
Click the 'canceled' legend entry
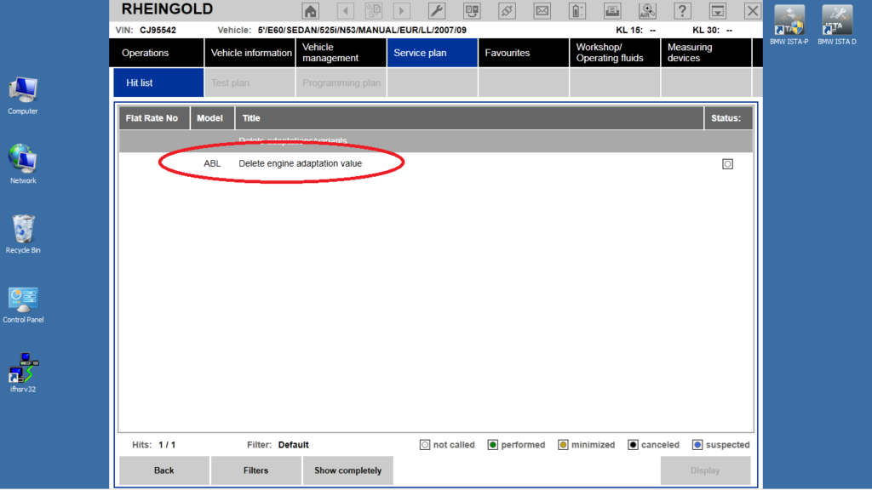pyautogui.click(x=653, y=445)
